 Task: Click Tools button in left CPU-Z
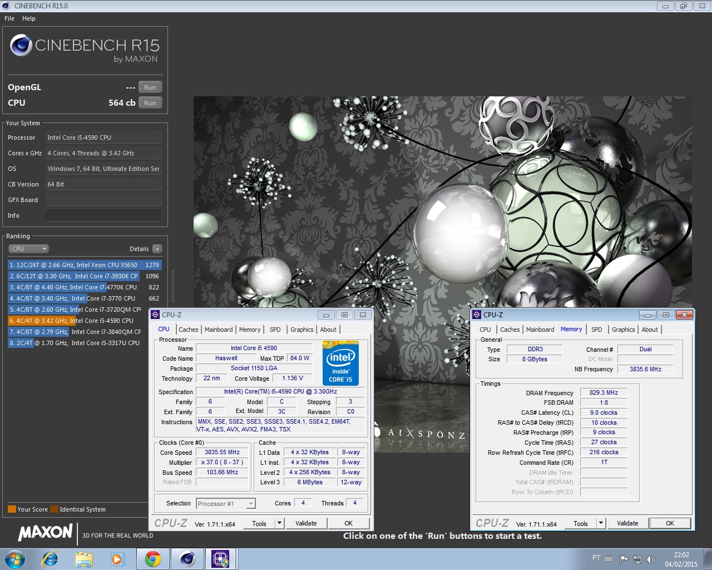pyautogui.click(x=259, y=523)
